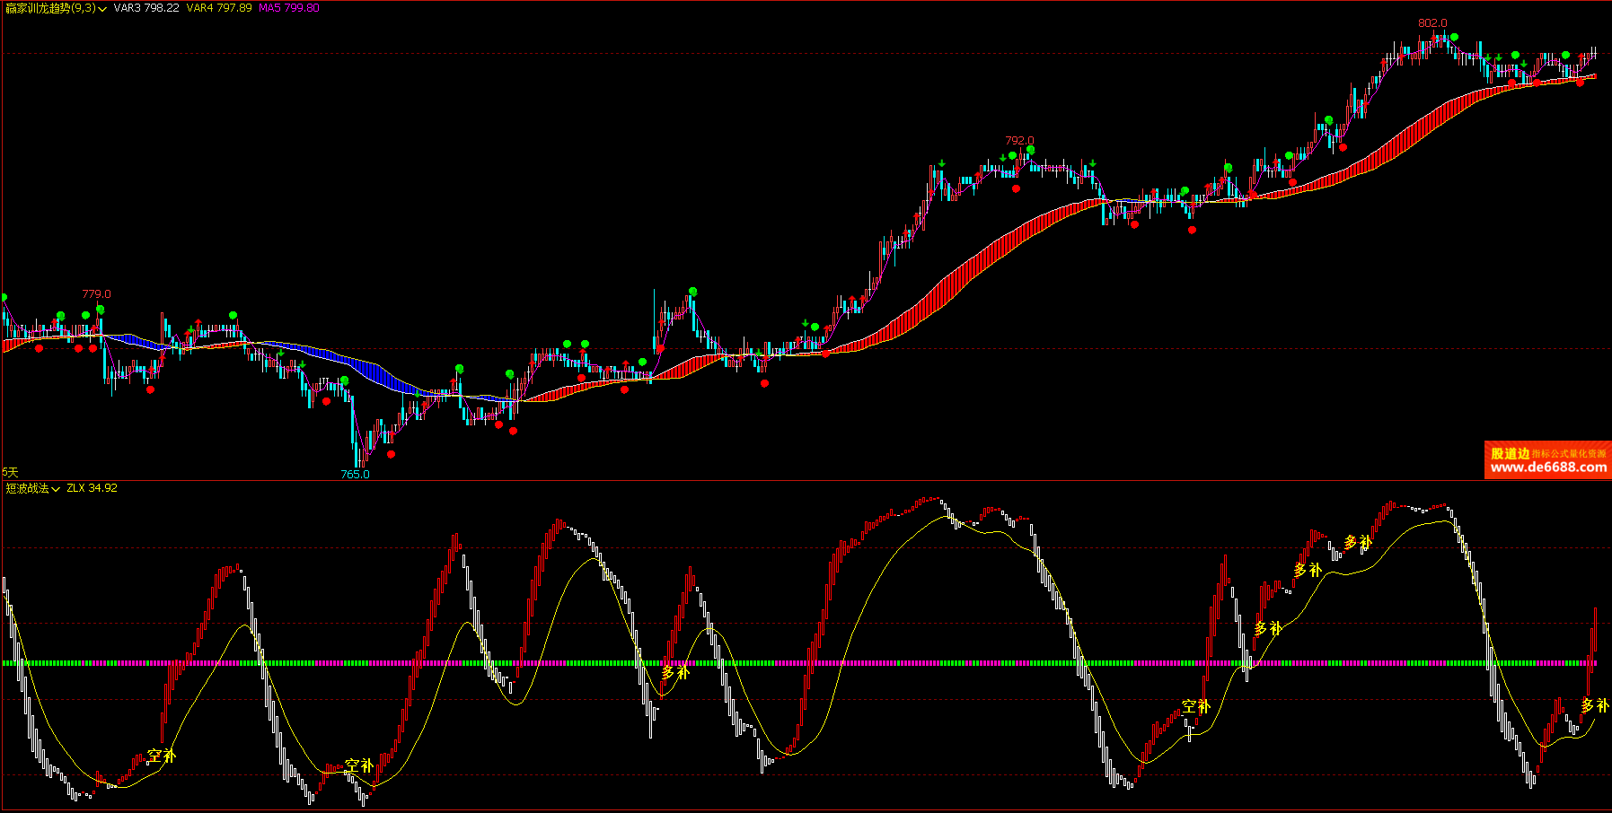
Task: Click the green dot beside the 802.0 peak
Action: [x=1454, y=38]
